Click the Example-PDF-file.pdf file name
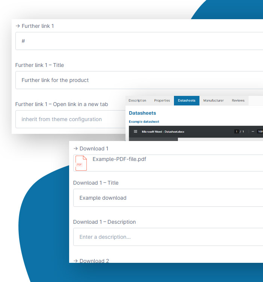Image resolution: width=263 pixels, height=282 pixels. tap(119, 159)
